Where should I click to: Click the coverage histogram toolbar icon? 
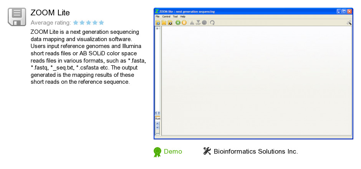click(x=192, y=23)
